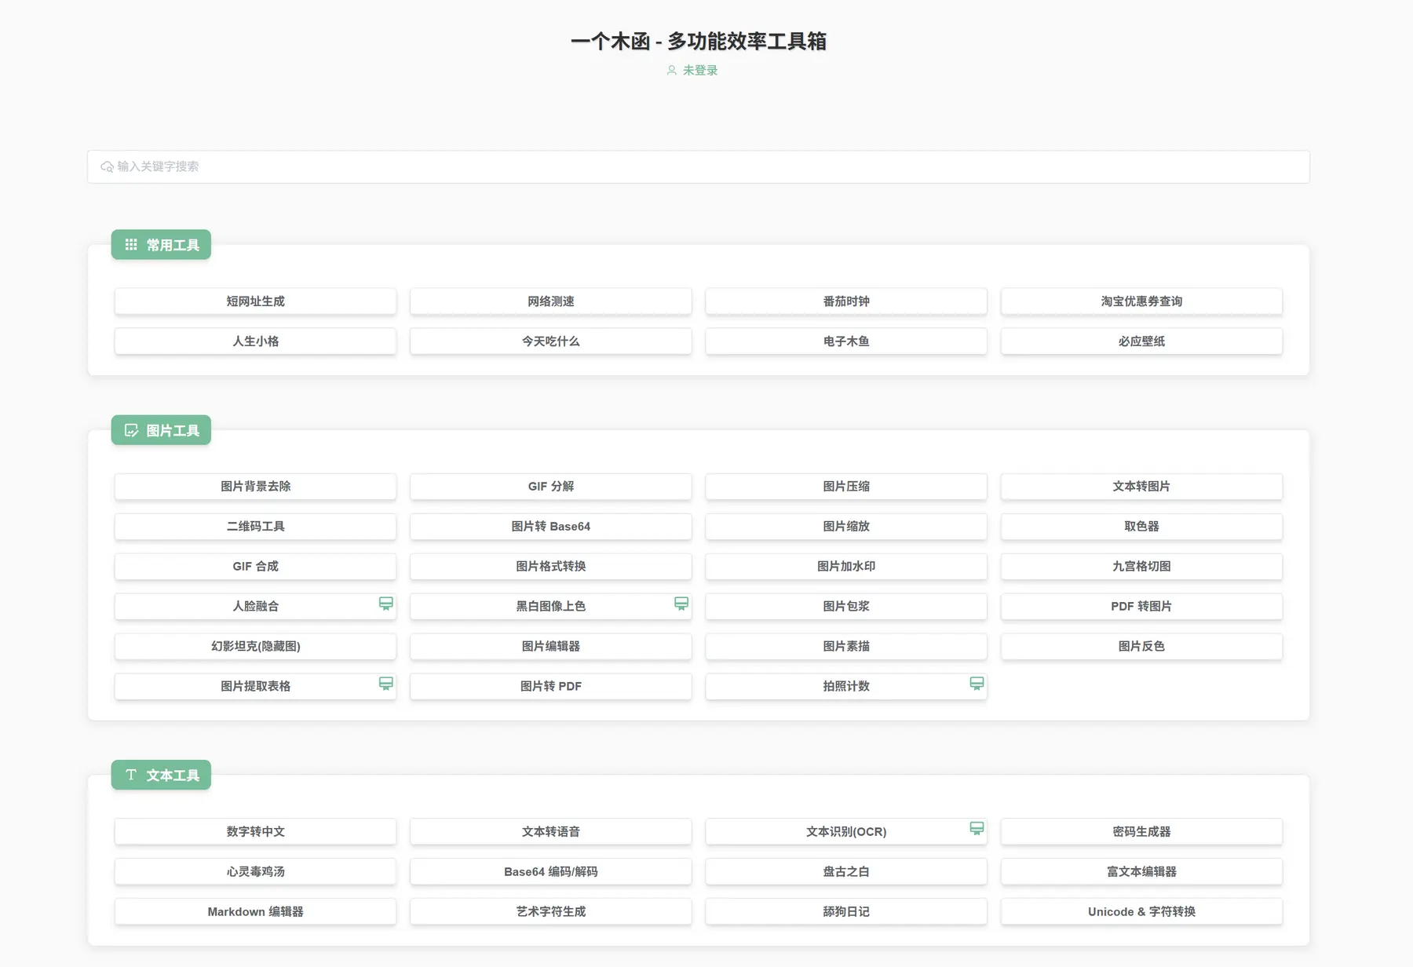Click the monitor icon on 图片提取表格
The height and width of the screenshot is (967, 1413).
(x=385, y=683)
